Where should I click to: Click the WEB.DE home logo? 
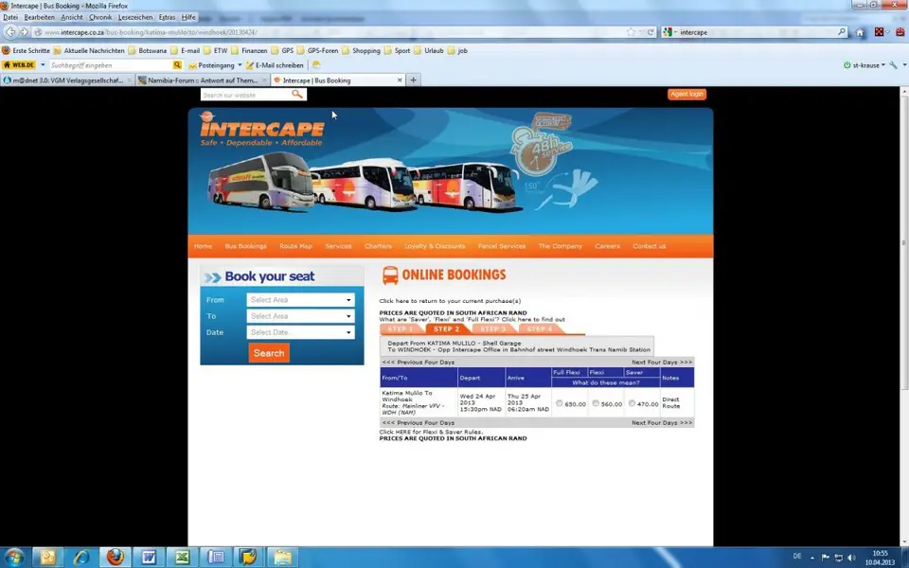pyautogui.click(x=19, y=65)
